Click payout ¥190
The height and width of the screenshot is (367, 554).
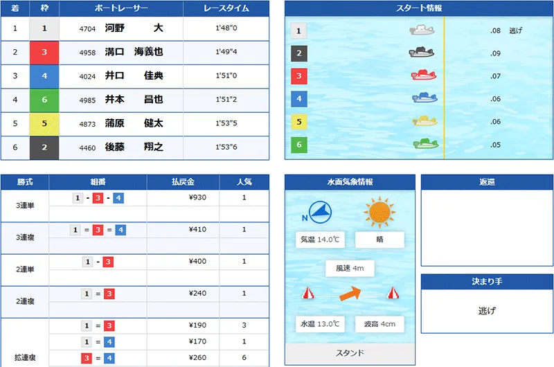(197, 325)
